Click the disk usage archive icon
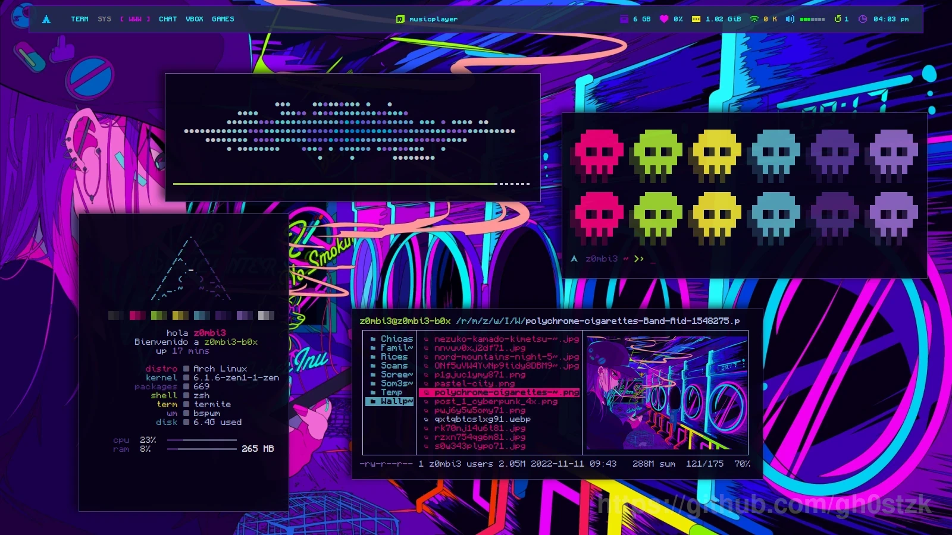The width and height of the screenshot is (952, 535). pos(624,19)
